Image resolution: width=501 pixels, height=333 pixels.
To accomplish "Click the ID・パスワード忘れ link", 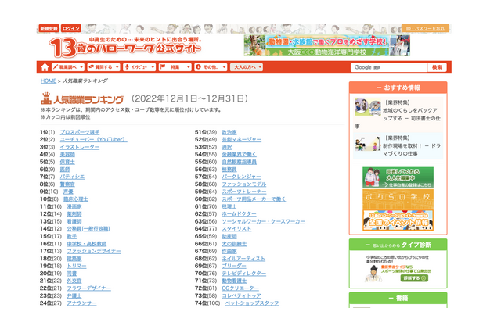I will point(426,28).
